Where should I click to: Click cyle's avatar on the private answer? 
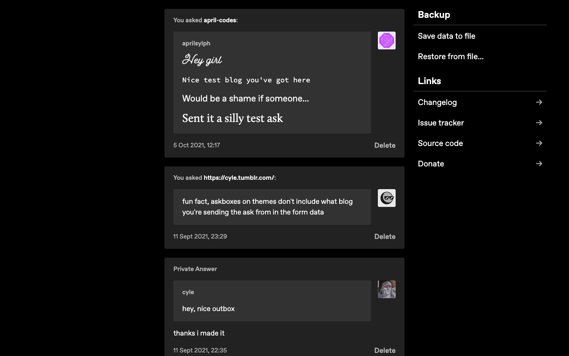pos(386,289)
